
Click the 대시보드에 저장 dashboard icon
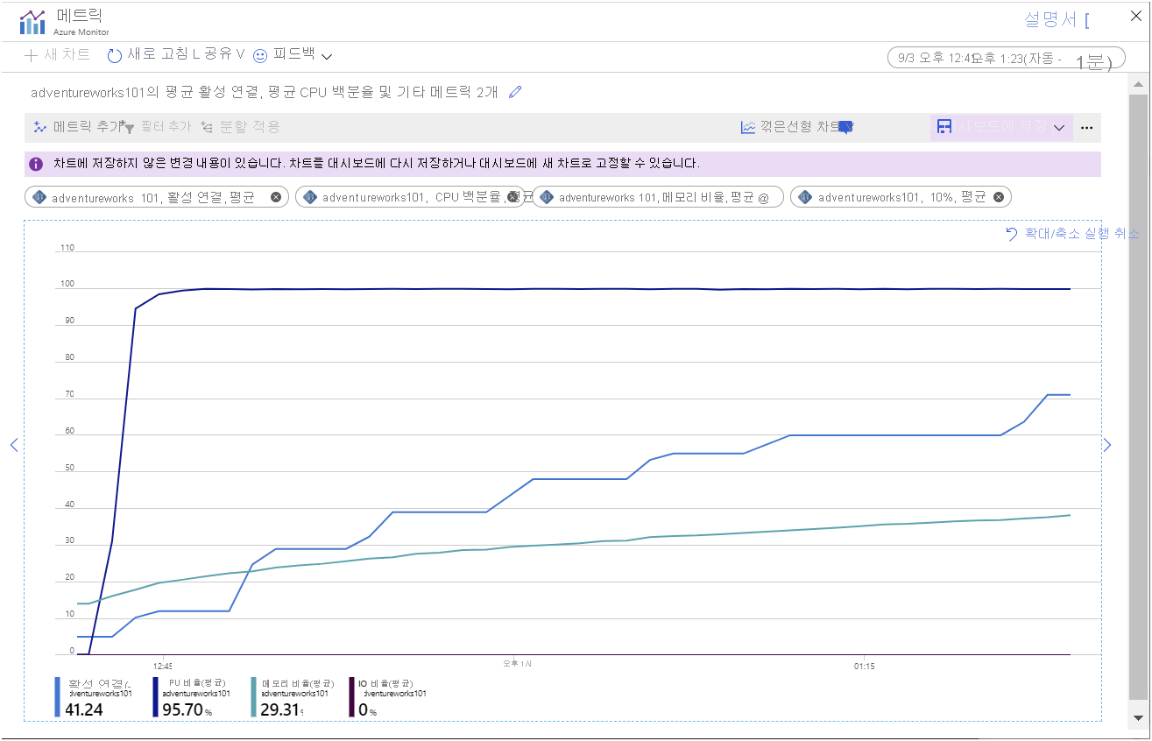(x=944, y=127)
